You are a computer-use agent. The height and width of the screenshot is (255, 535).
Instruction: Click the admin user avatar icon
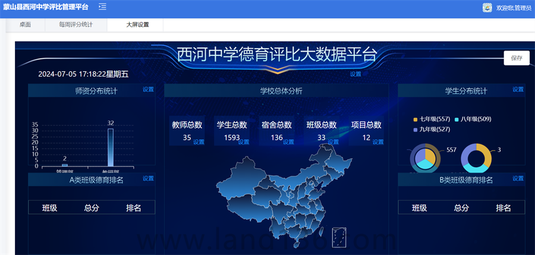487,7
